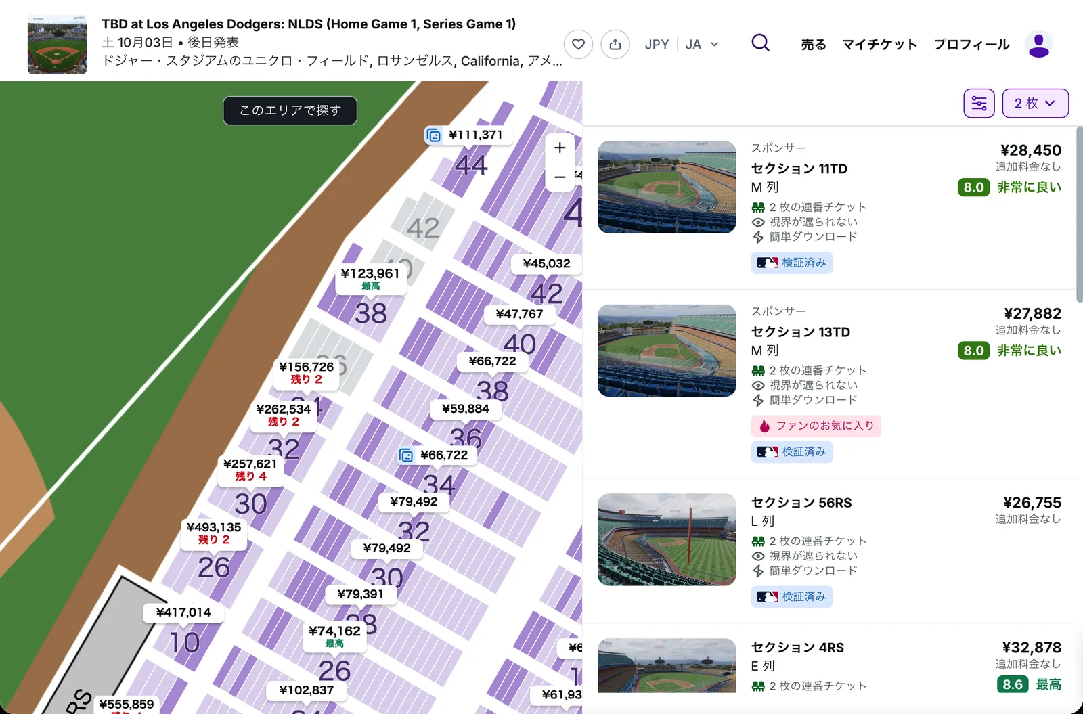Image resolution: width=1083 pixels, height=714 pixels.
Task: Open the プロフィール menu
Action: click(x=971, y=45)
